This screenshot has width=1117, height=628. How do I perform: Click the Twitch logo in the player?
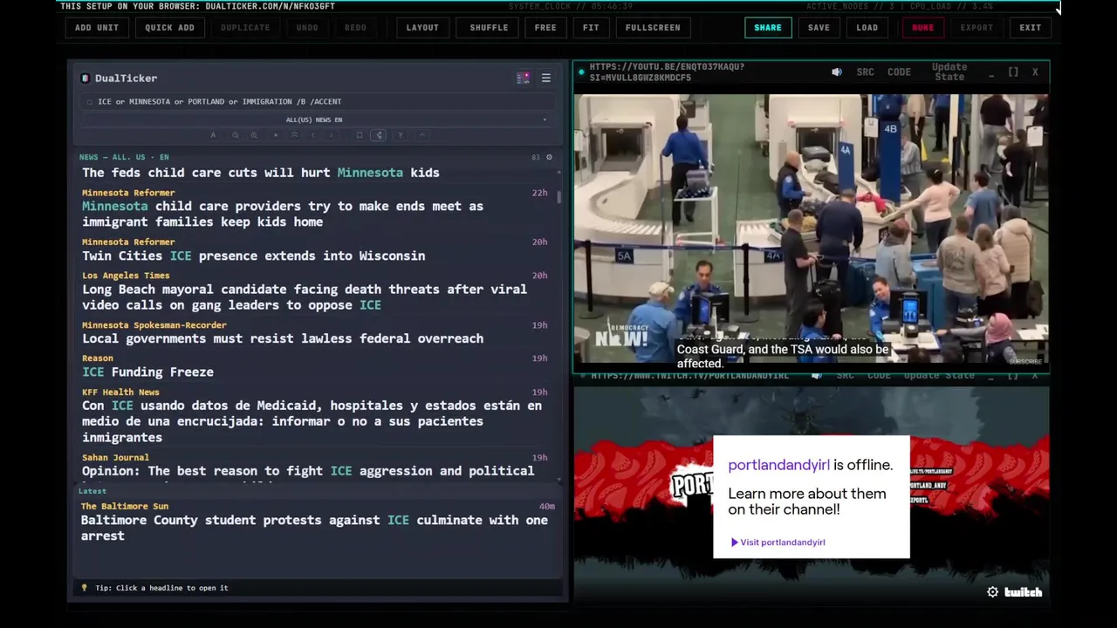pyautogui.click(x=1023, y=592)
